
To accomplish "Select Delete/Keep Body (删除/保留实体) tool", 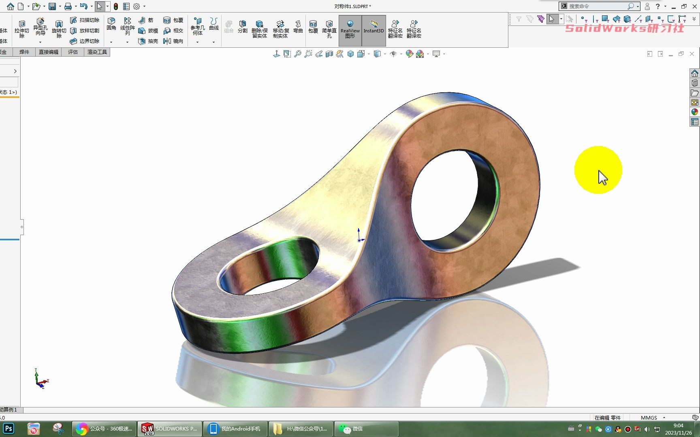I will [x=260, y=30].
